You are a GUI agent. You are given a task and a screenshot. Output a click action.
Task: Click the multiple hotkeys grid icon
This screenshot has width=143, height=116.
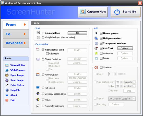[38, 37]
